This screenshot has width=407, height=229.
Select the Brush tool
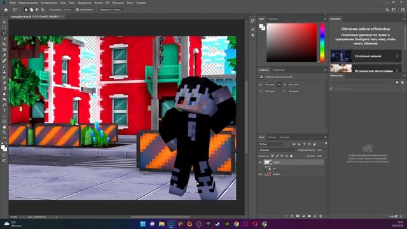4,66
